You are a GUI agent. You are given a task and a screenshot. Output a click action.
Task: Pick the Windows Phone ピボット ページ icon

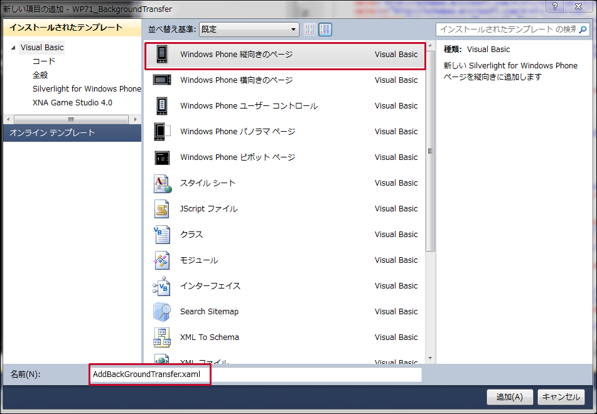[162, 157]
